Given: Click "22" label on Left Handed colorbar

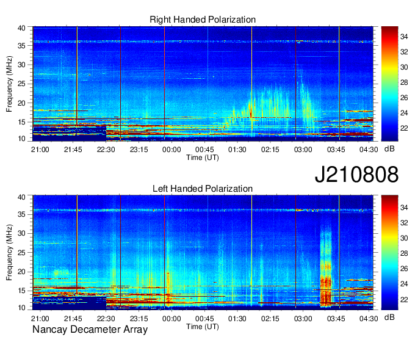Looking at the screenshot, I should (404, 299).
